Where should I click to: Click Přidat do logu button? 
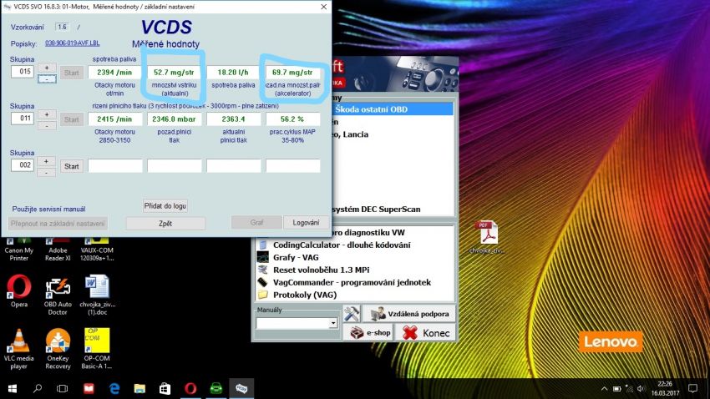[165, 206]
